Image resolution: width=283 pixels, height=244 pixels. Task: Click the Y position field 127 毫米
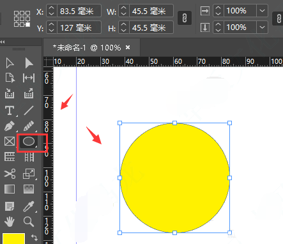(x=79, y=27)
